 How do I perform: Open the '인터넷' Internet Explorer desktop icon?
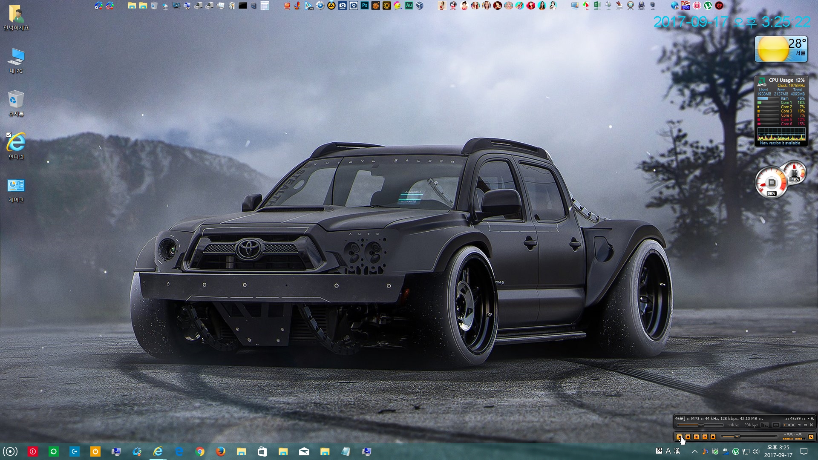click(x=16, y=146)
